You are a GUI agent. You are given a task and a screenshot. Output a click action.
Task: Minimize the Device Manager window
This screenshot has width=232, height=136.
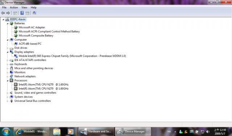(x=211, y=2)
